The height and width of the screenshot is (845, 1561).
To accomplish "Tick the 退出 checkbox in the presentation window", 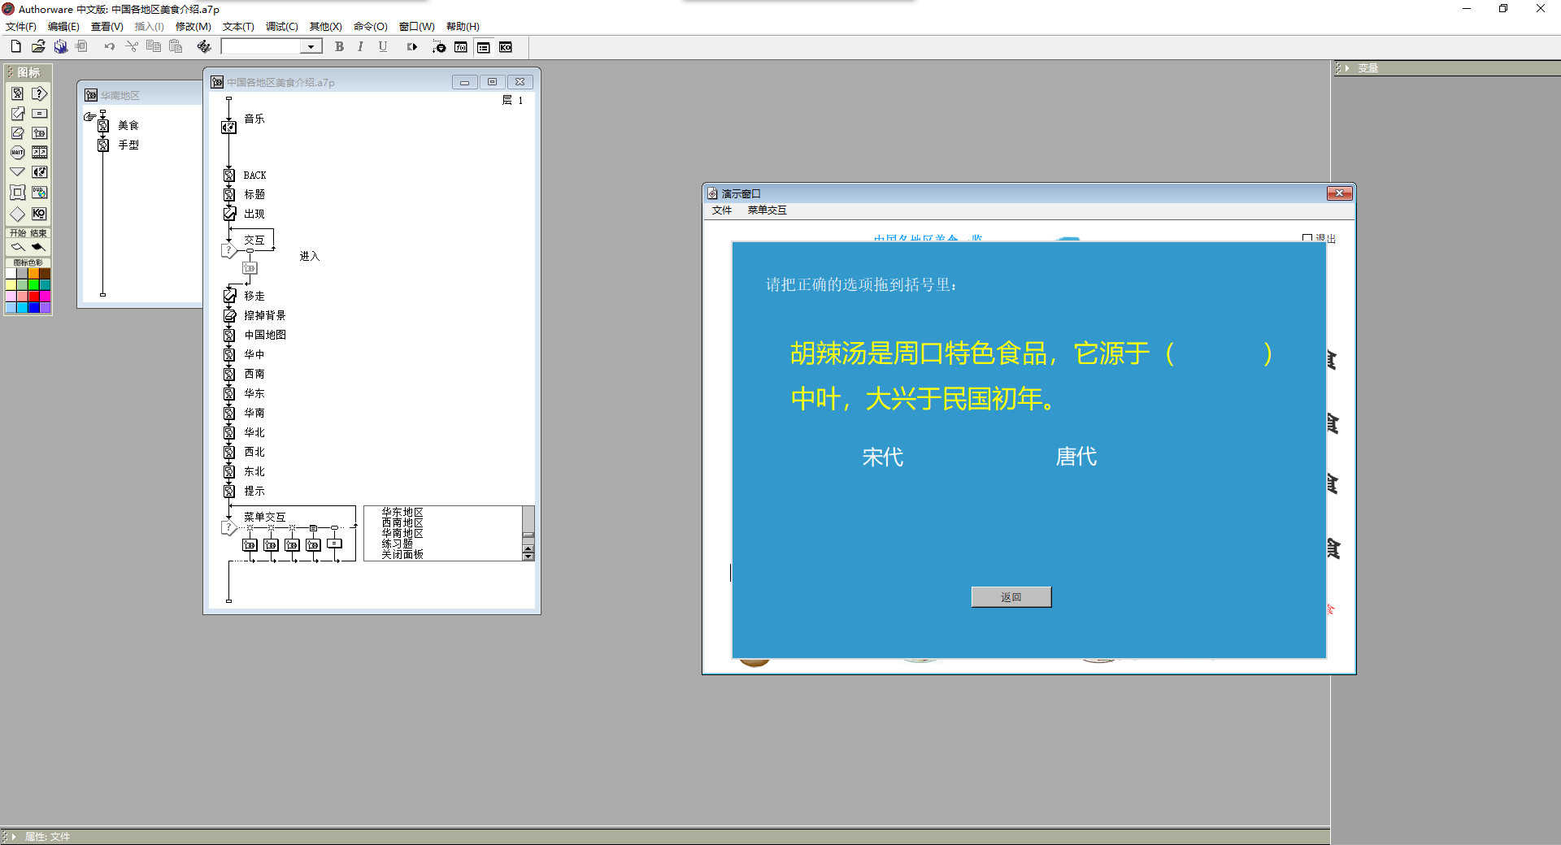I will [1307, 239].
